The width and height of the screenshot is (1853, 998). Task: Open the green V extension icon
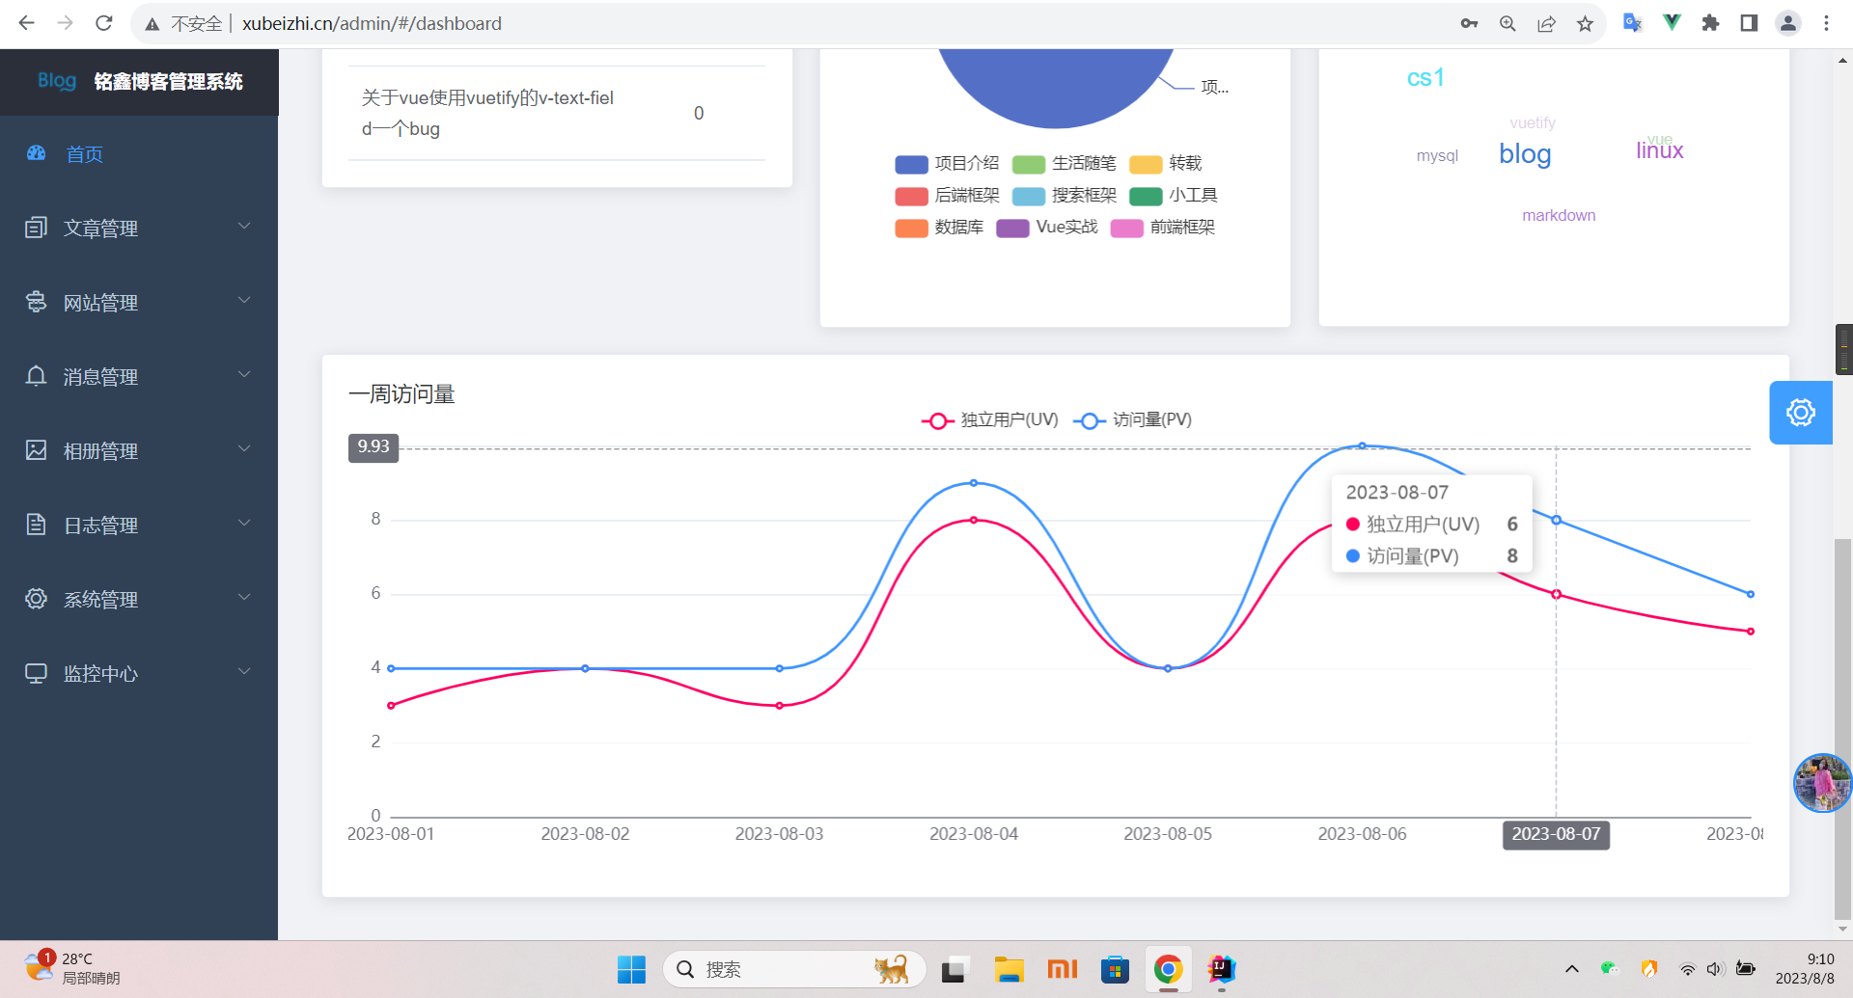1672,23
